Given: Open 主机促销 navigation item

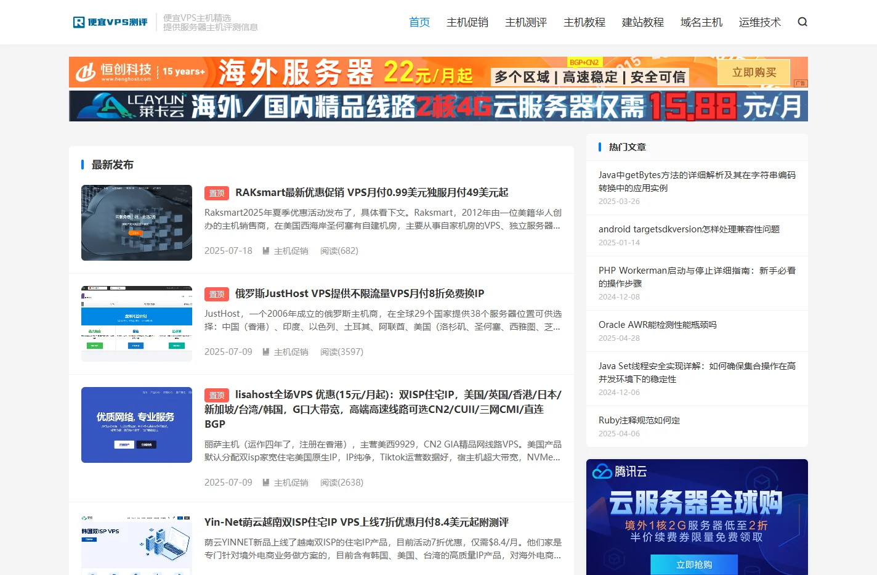Looking at the screenshot, I should point(467,22).
